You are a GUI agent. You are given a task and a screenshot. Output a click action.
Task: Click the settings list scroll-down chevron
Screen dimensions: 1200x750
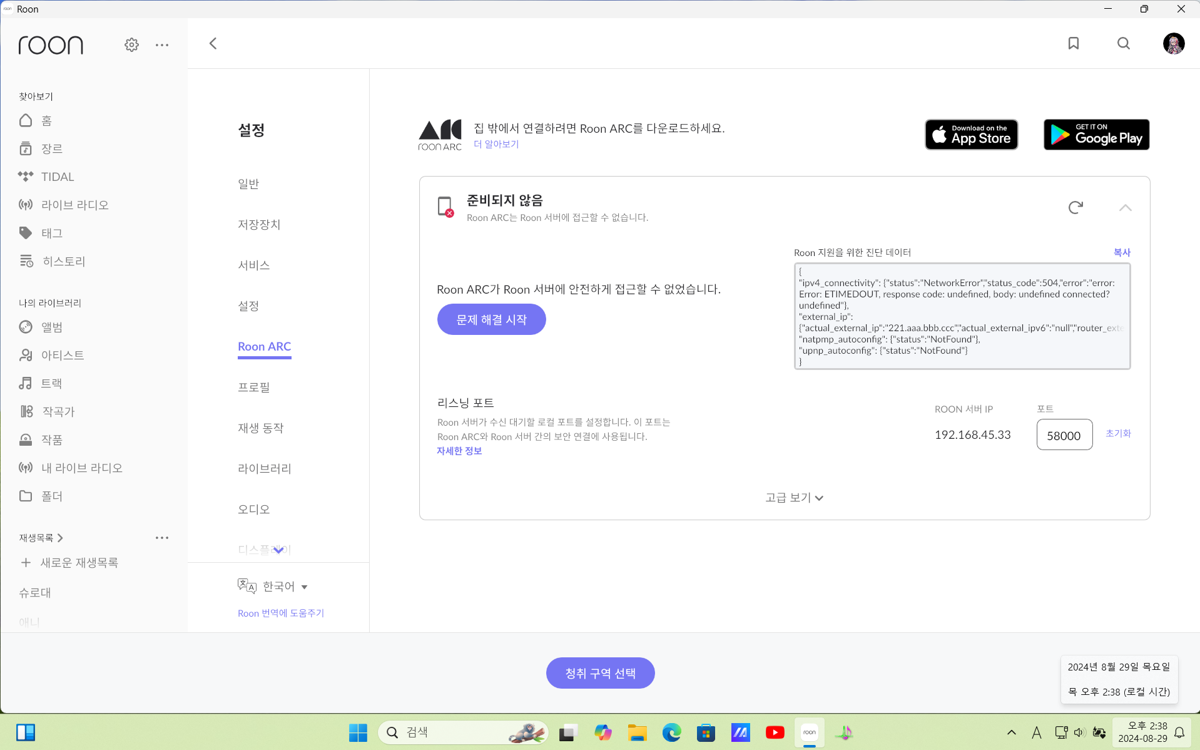click(x=278, y=550)
